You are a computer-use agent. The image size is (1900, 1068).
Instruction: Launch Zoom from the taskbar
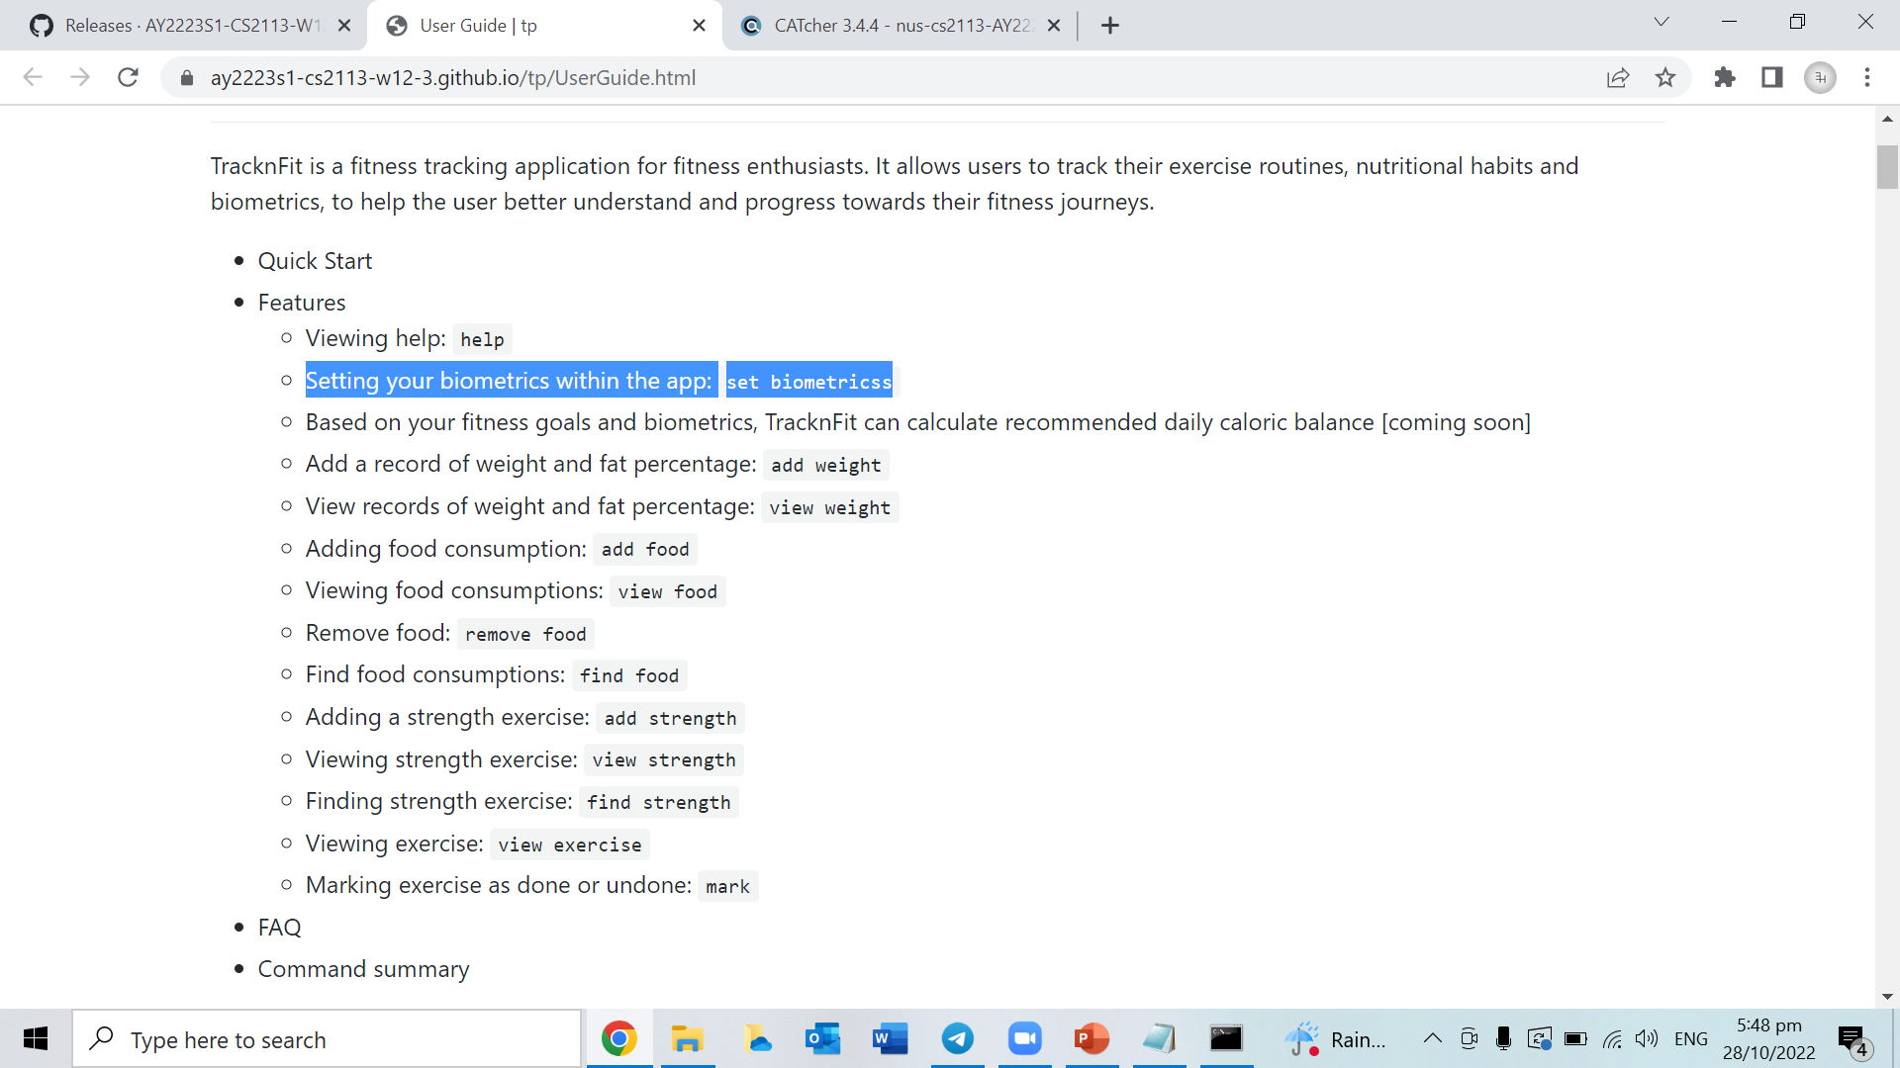tap(1024, 1038)
